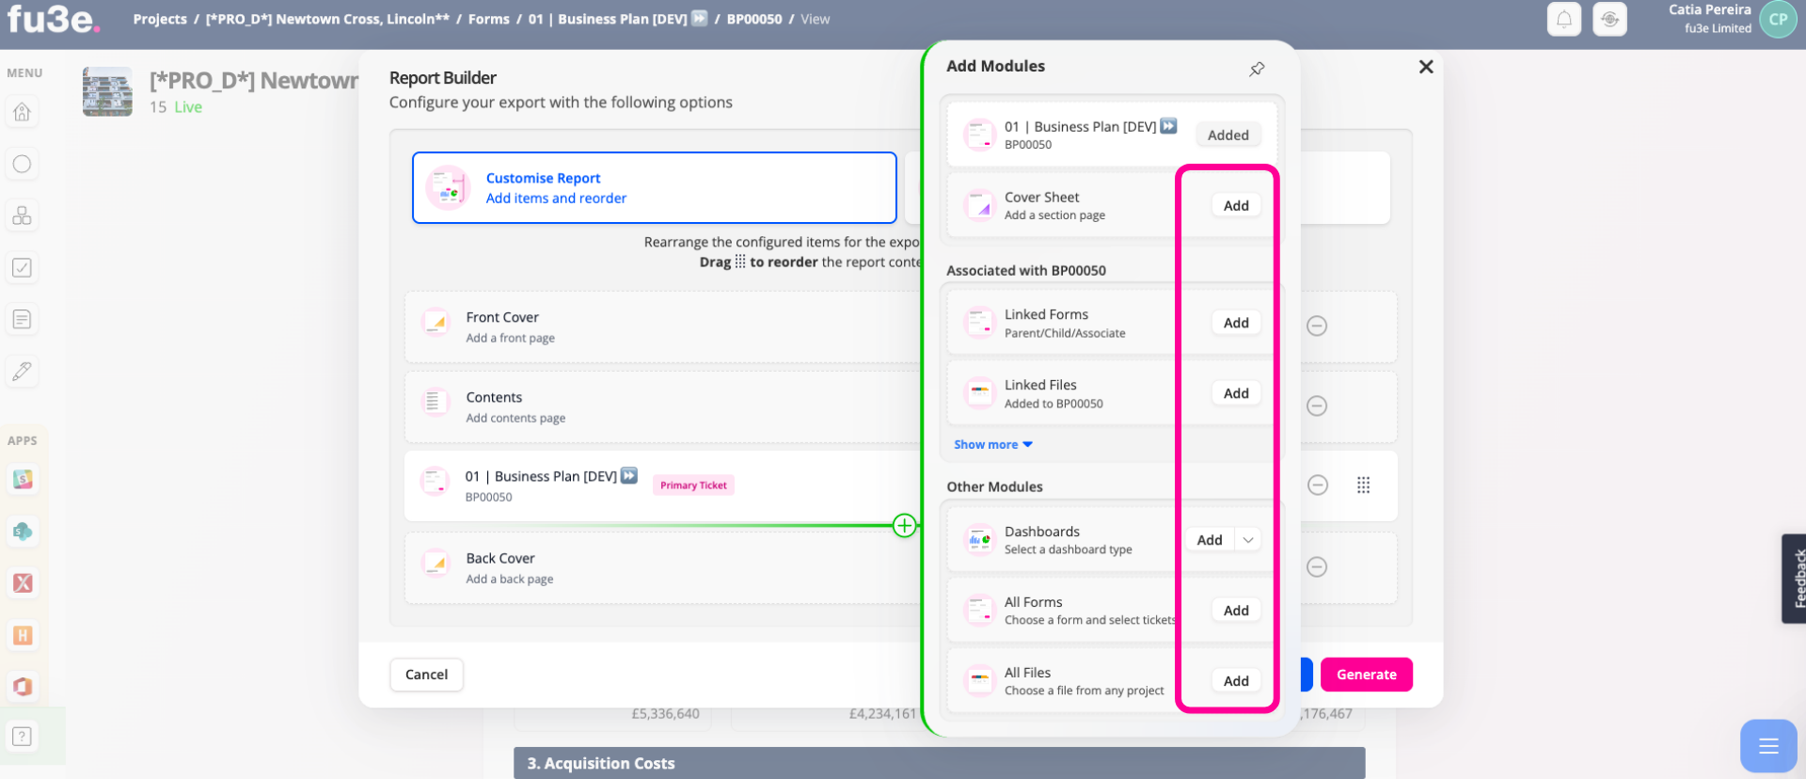The width and height of the screenshot is (1806, 779).
Task: Remove the Front Cover item
Action: pyautogui.click(x=1317, y=326)
